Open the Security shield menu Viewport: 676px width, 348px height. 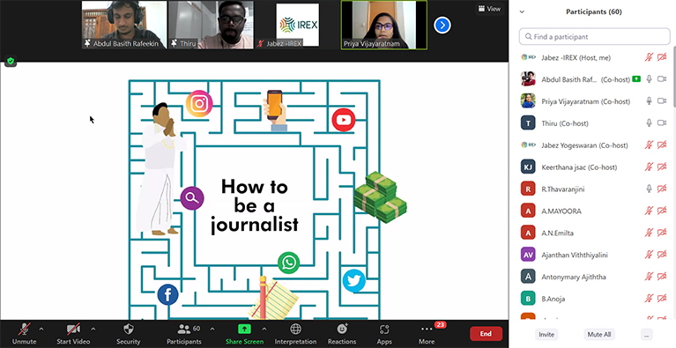click(x=129, y=334)
